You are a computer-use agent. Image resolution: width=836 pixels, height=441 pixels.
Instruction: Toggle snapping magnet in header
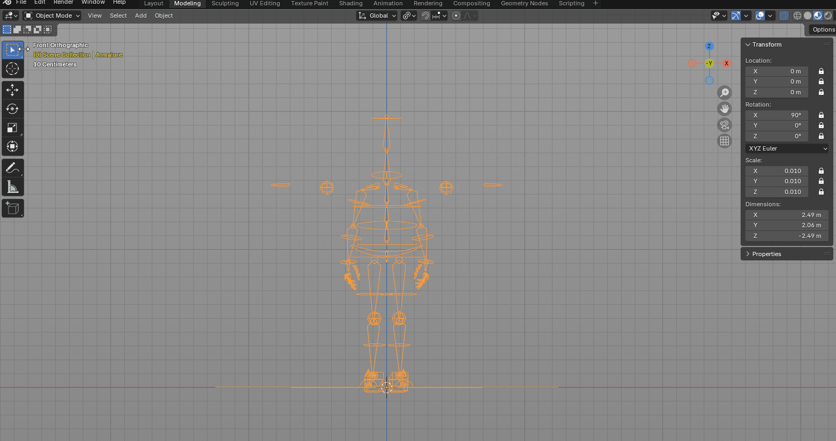click(x=425, y=16)
